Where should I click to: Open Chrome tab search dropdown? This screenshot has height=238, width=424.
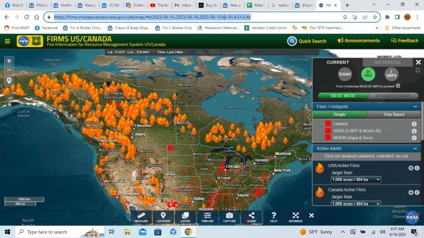pos(374,5)
